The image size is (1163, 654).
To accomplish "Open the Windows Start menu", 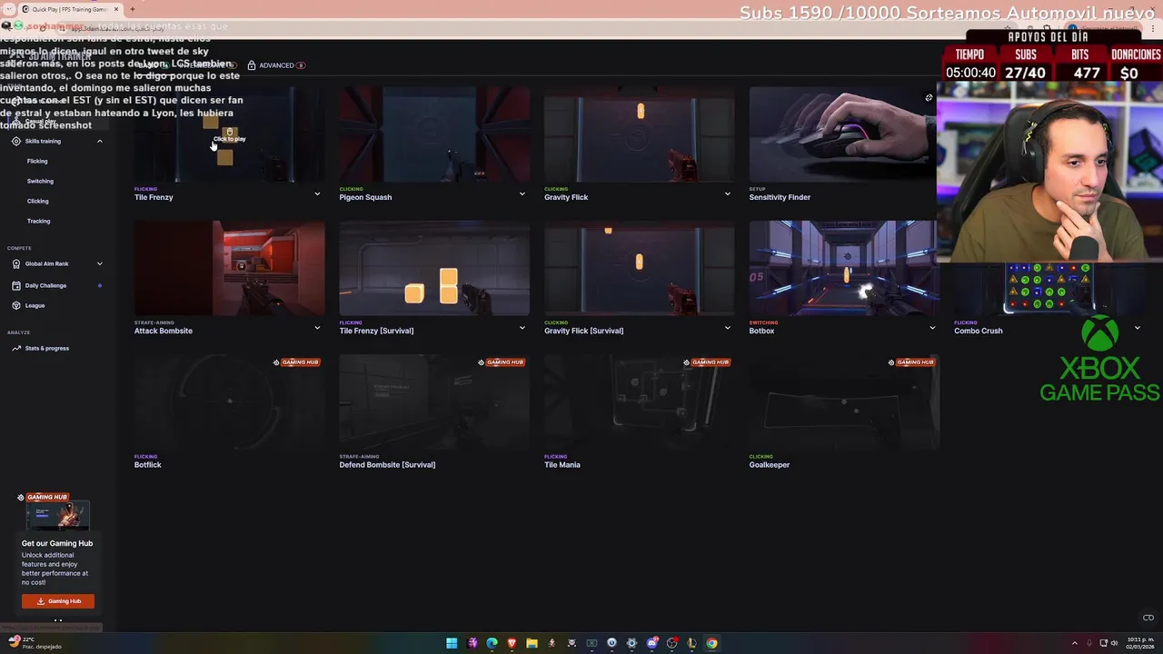I will click(452, 643).
